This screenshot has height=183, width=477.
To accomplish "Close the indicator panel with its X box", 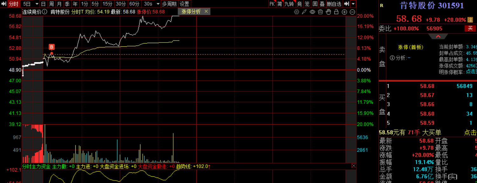I will (354, 166).
